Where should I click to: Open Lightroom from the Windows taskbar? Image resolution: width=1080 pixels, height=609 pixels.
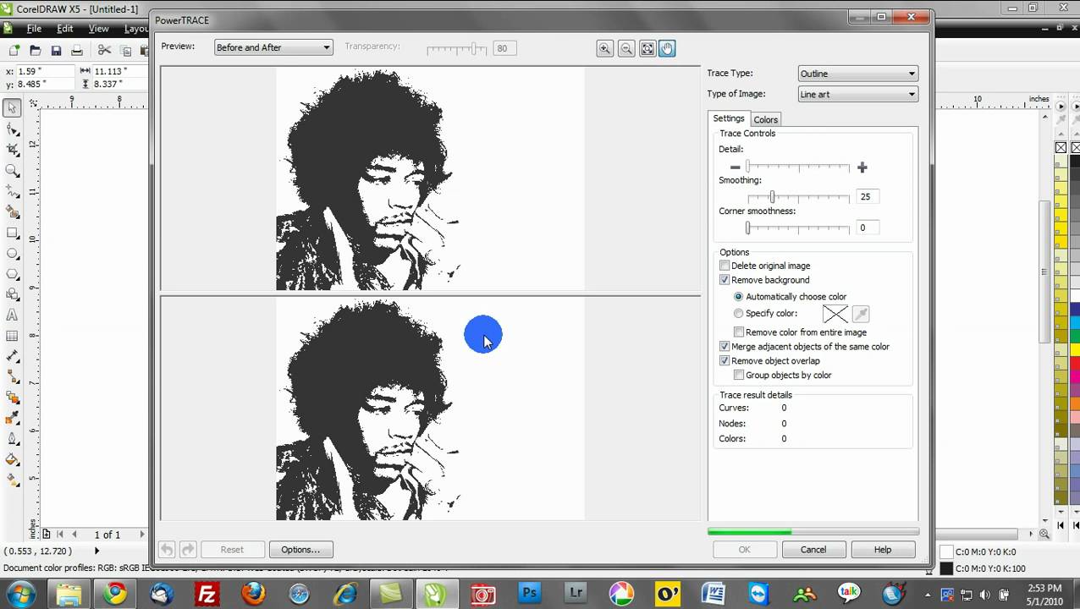tap(576, 594)
